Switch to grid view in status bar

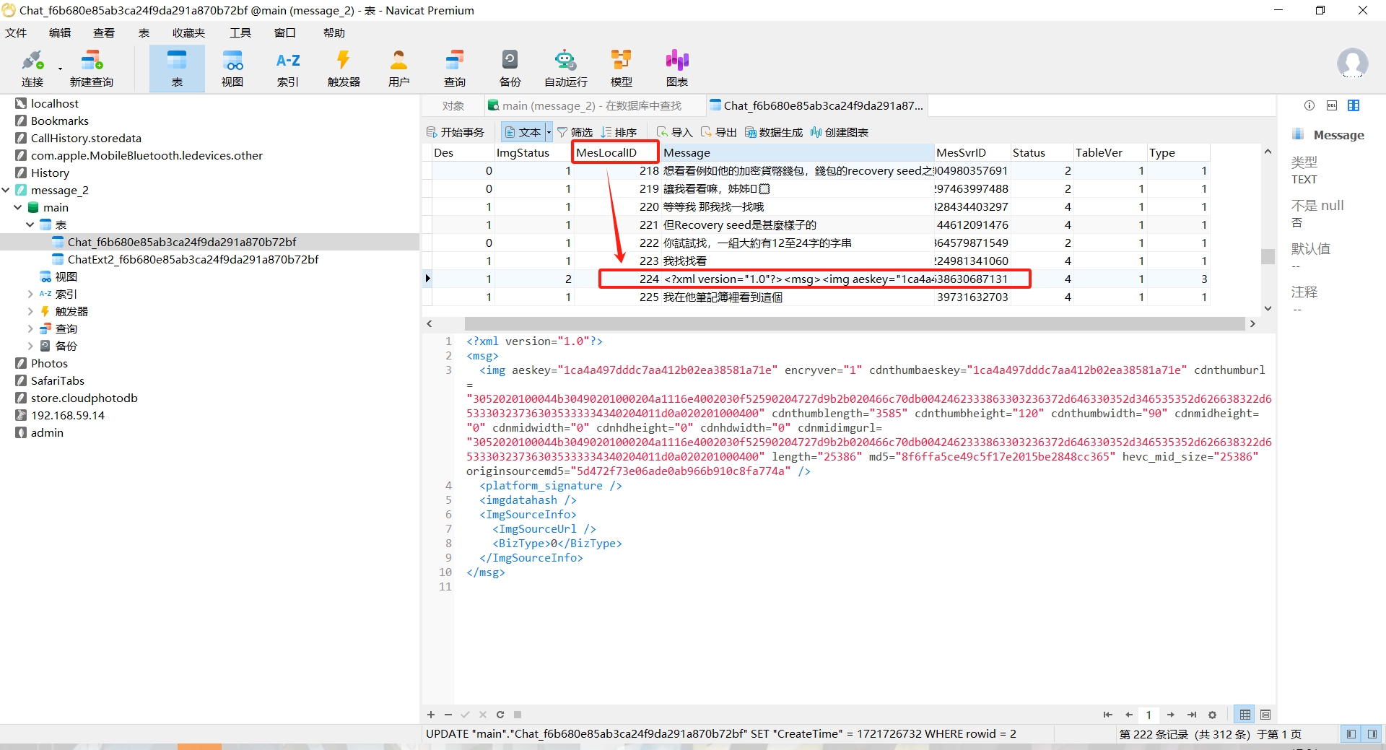1245,715
